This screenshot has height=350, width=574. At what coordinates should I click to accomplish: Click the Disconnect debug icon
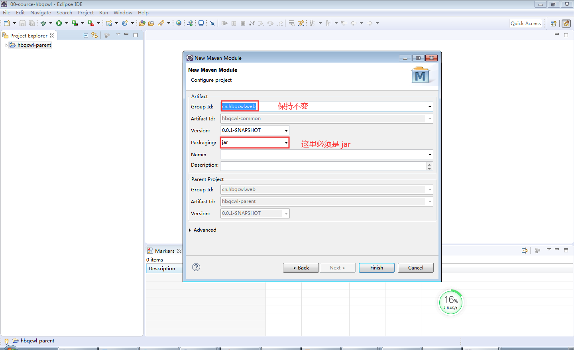(252, 23)
